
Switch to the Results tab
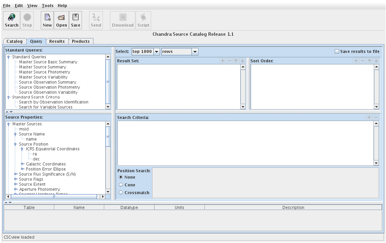coord(57,41)
